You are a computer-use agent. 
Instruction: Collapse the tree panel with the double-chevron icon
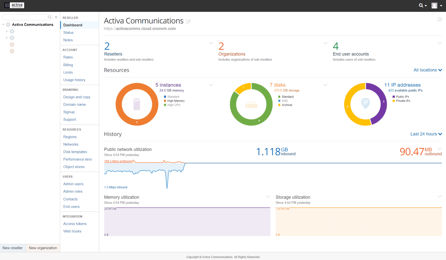(56, 17)
